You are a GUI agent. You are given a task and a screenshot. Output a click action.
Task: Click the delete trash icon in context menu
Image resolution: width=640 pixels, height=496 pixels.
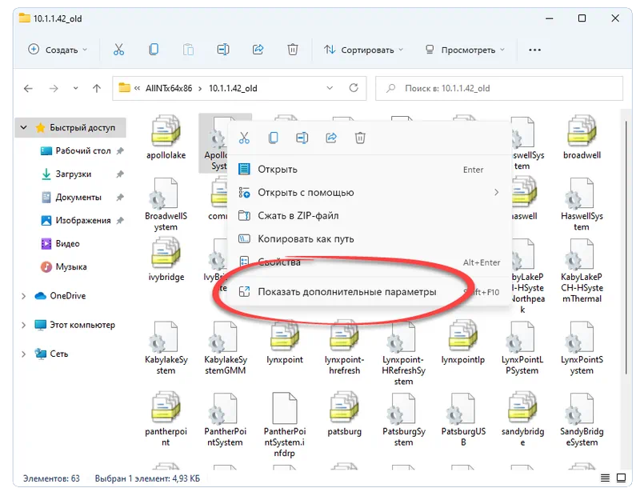pos(360,138)
